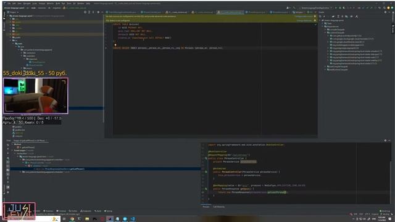Collapse the Found usages node
The height and width of the screenshot is (222, 395).
click(12, 150)
